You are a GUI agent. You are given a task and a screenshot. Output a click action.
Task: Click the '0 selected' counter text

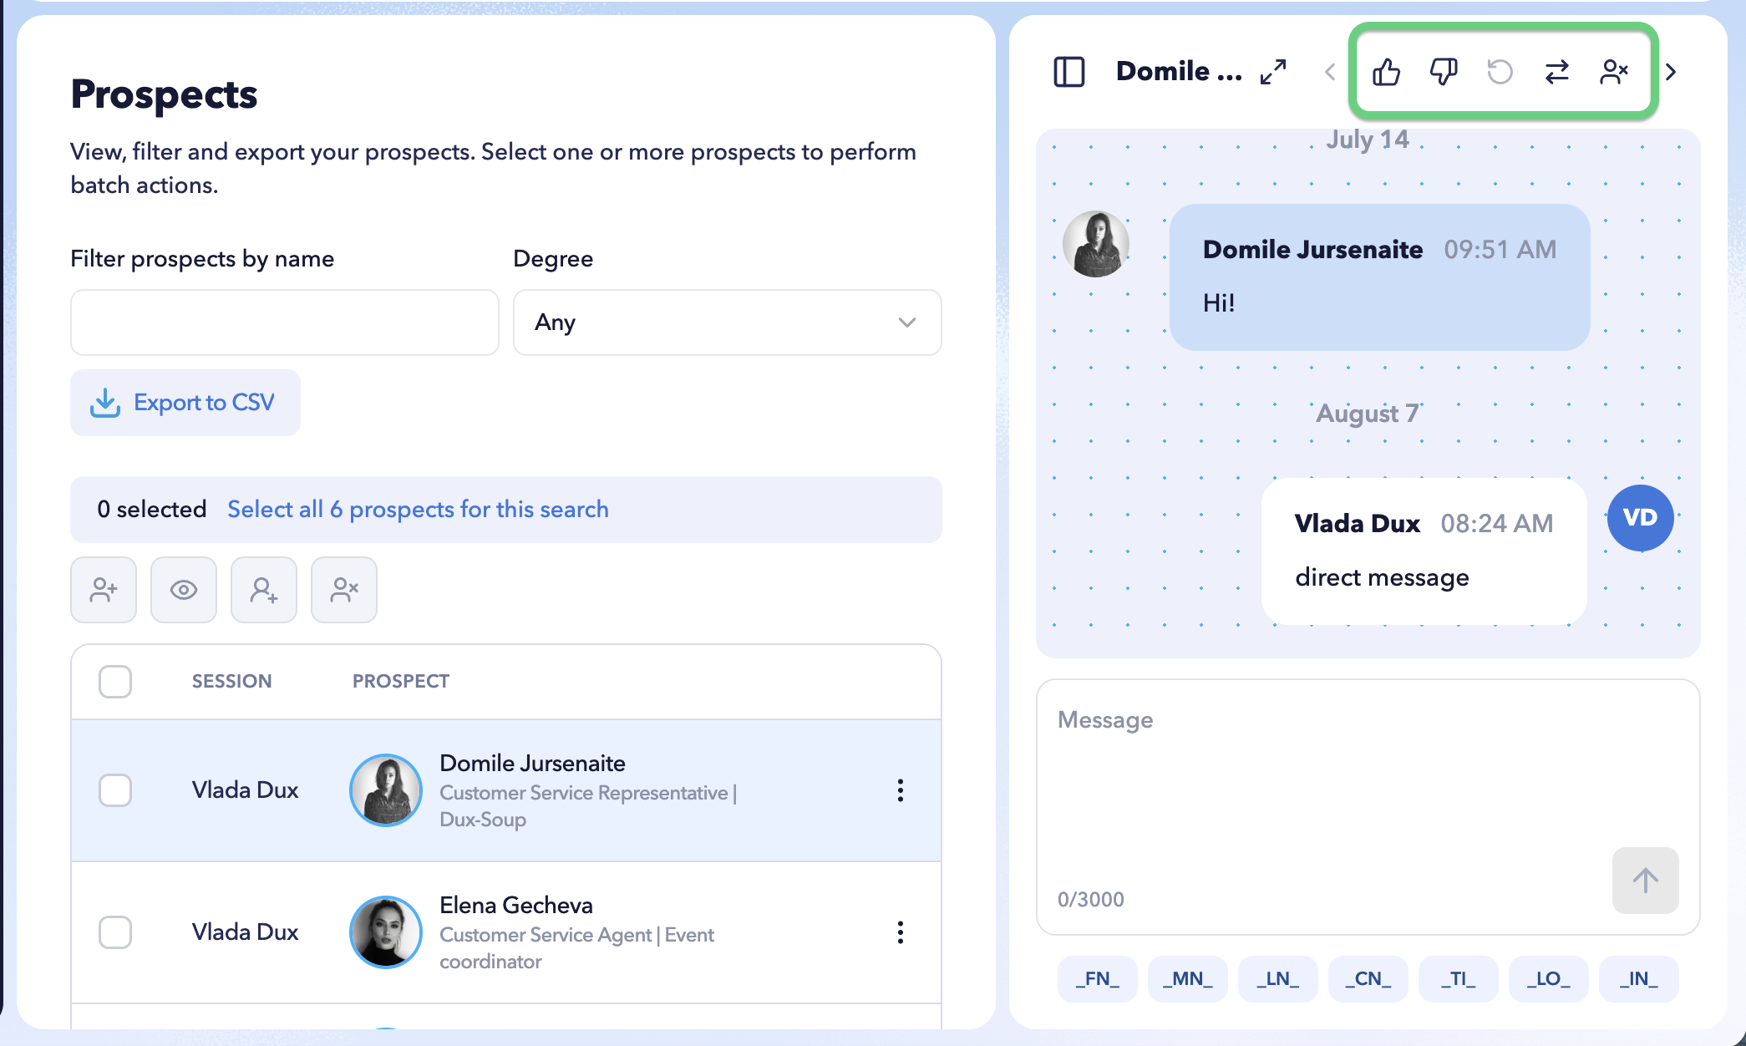(152, 510)
